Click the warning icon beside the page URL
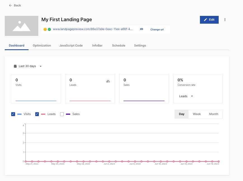This screenshot has height=181, width=243. click(45, 29)
